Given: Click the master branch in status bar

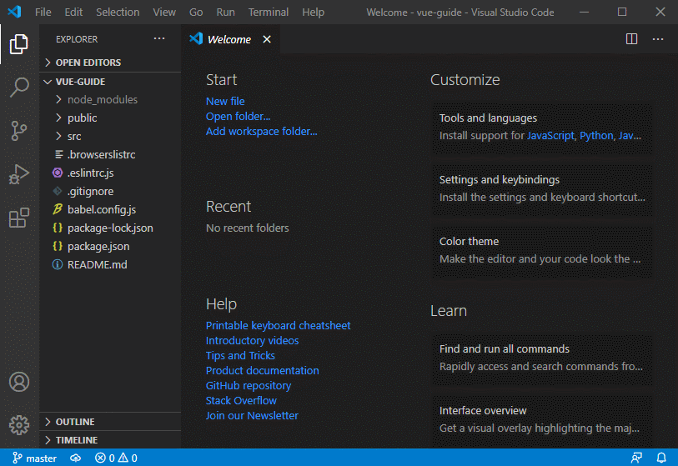Looking at the screenshot, I should click(34, 458).
